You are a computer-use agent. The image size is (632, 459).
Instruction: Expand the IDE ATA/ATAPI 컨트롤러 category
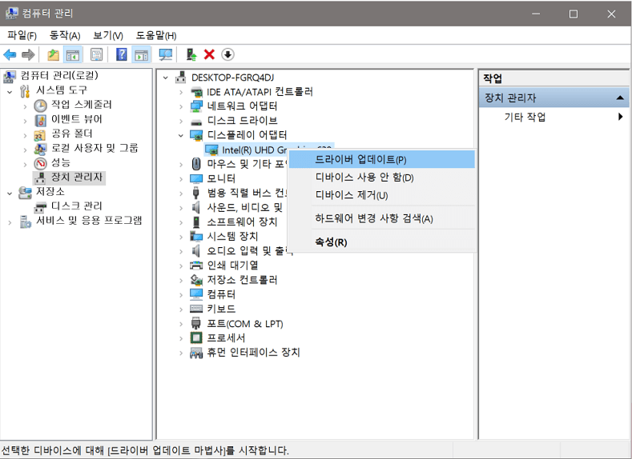point(181,93)
